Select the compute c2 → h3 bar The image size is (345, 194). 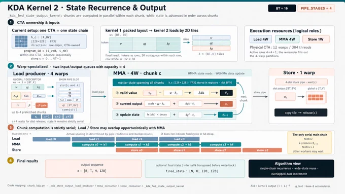(179, 144)
